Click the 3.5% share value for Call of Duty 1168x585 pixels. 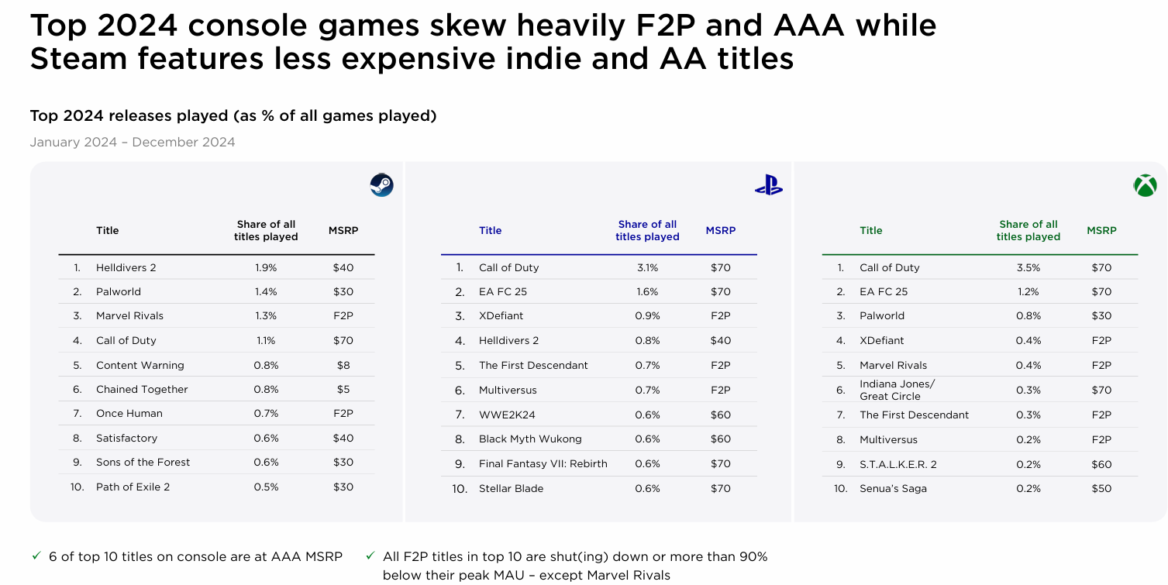coord(1028,267)
